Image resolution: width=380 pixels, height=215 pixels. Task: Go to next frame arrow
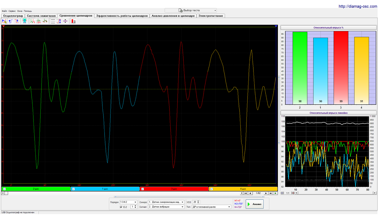[266, 193]
